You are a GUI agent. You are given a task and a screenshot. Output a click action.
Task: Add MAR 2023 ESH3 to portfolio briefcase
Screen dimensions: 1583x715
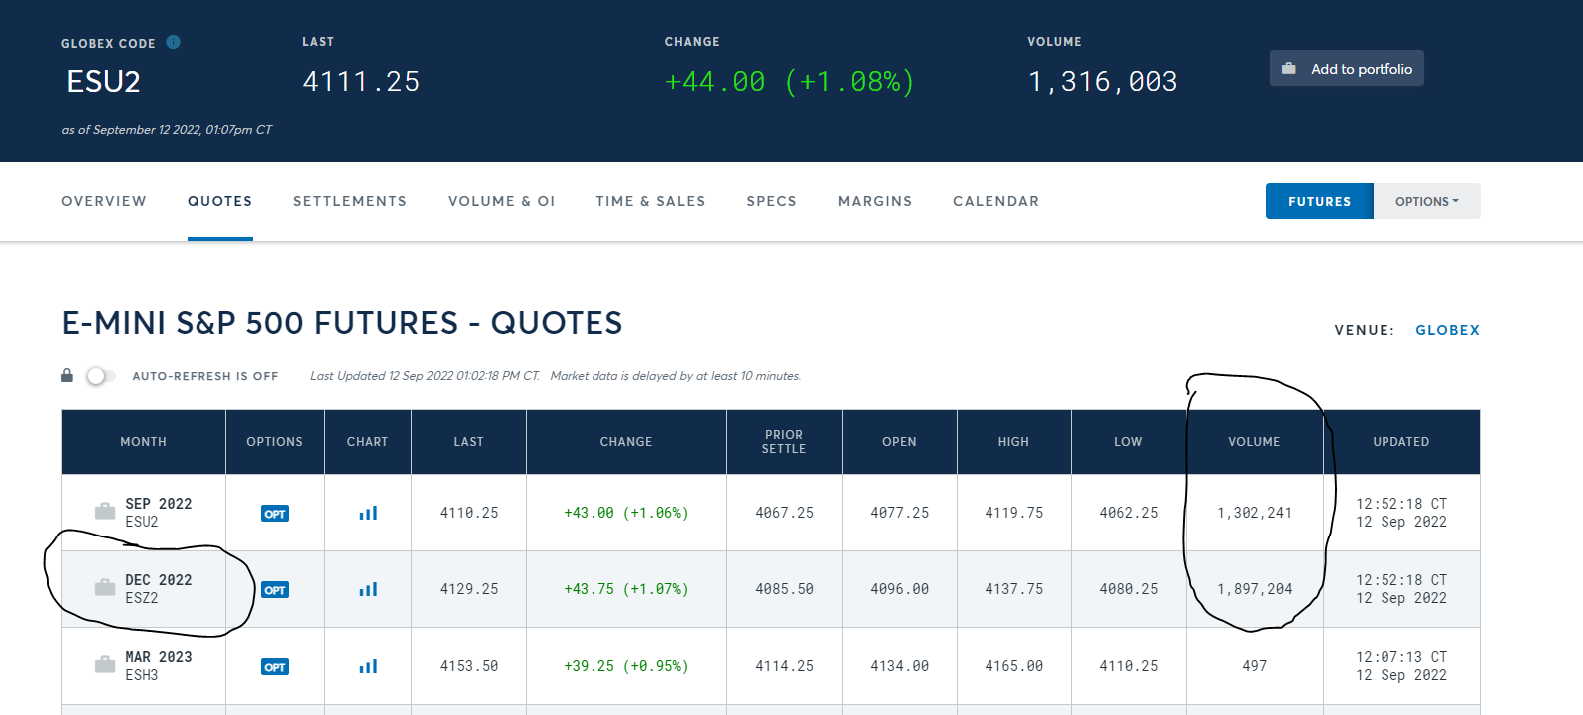click(x=105, y=665)
